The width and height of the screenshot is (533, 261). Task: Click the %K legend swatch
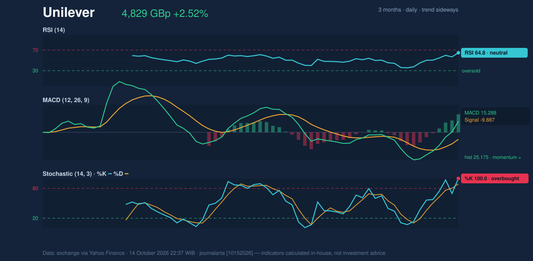click(x=110, y=174)
